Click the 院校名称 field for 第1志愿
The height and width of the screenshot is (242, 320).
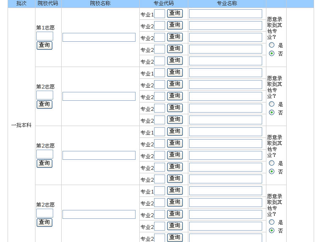pyautogui.click(x=99, y=37)
